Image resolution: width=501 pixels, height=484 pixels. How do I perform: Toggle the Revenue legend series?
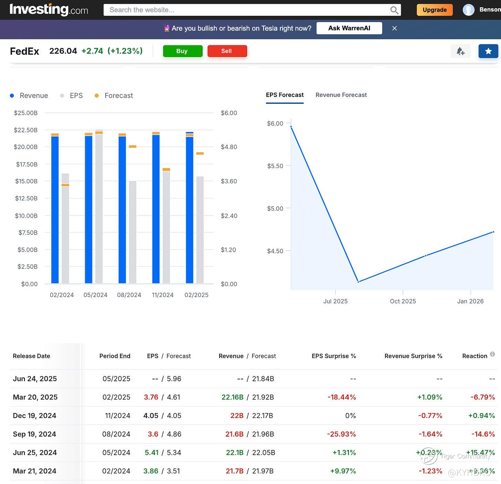pos(29,96)
